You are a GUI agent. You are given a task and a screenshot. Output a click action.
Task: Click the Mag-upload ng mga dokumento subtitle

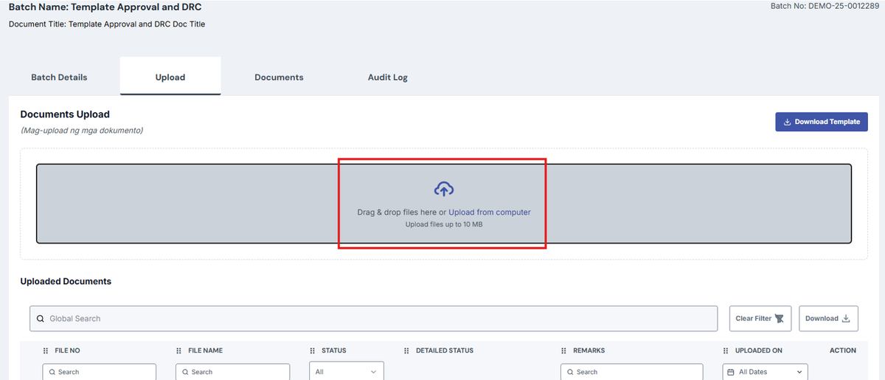pos(82,131)
